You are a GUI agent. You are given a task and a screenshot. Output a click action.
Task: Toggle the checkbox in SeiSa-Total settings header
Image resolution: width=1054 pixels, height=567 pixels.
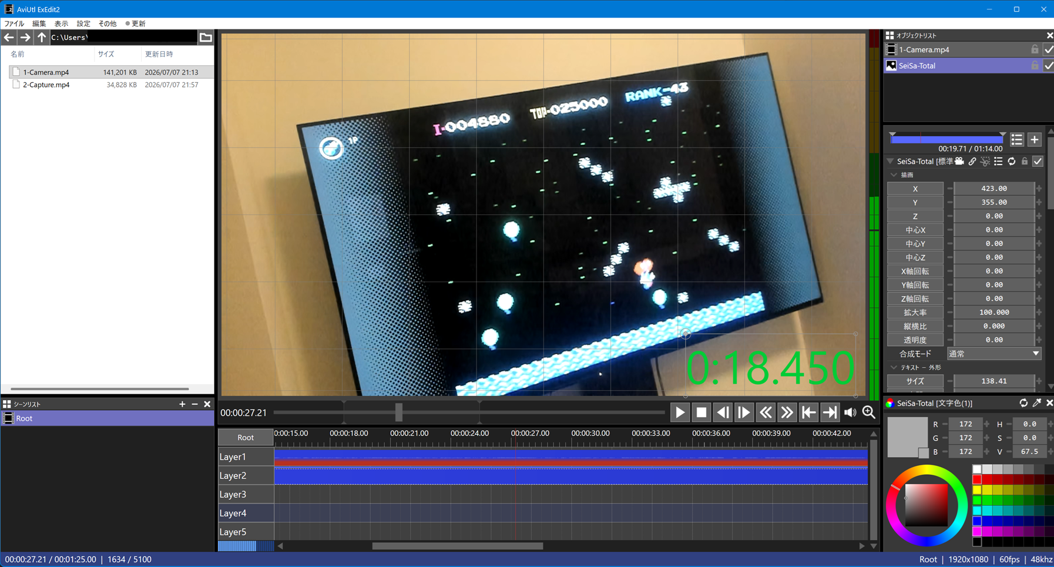1038,161
